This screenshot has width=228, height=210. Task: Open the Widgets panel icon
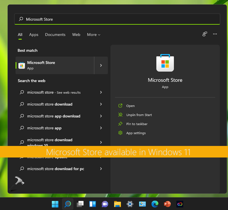coord(92,204)
